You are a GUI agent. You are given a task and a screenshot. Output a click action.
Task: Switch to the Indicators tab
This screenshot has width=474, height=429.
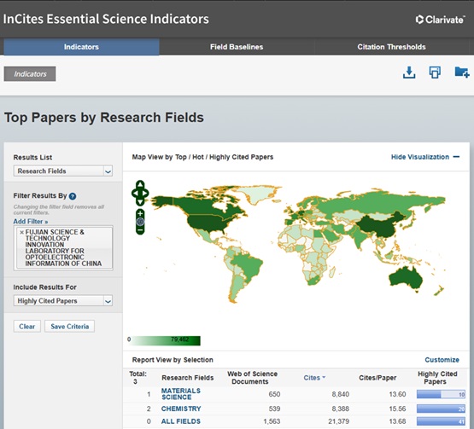tap(81, 47)
